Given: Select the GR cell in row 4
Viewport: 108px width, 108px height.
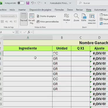Looking at the screenshot, I should [x=62, y=59].
